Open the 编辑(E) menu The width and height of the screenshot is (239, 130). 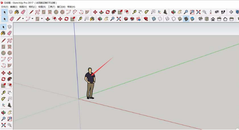(x=14, y=7)
